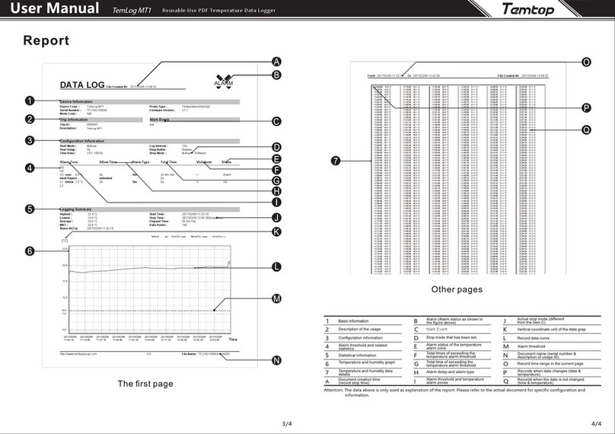Click the 'Alarm Zone' column header
The height and width of the screenshot is (434, 615).
[69, 161]
